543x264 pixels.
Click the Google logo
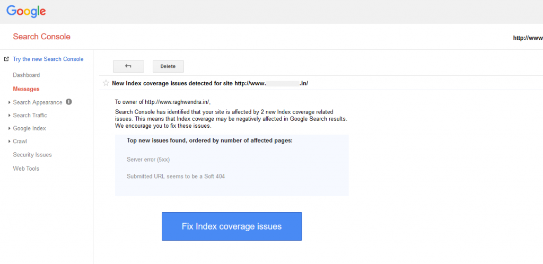coord(26,12)
